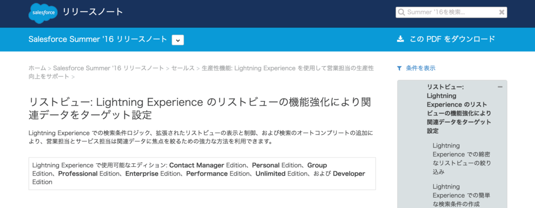Viewport: 535px width, 208px height.
Task: Collapse the sidebar section with the minus icon
Action: click(500, 87)
